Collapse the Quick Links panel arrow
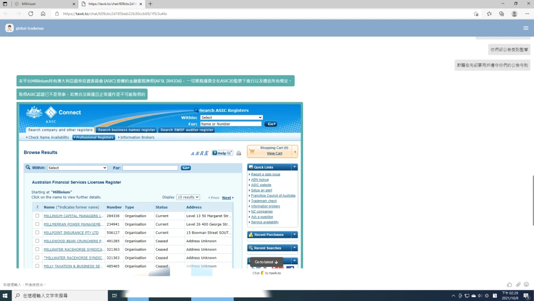This screenshot has height=301, width=534. click(x=295, y=167)
